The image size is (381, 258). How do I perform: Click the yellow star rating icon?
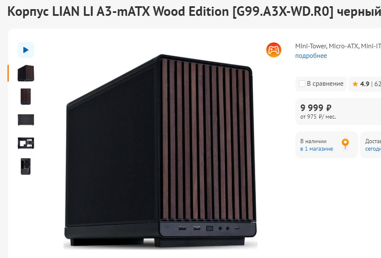355,84
